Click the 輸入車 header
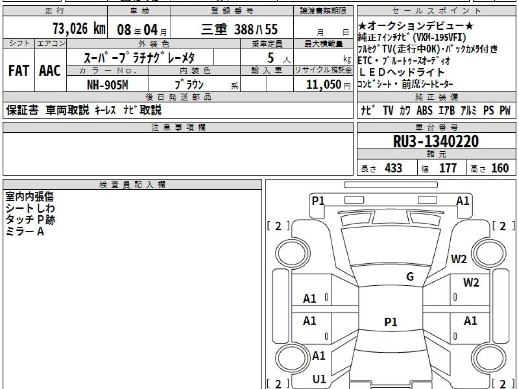 click(x=267, y=70)
